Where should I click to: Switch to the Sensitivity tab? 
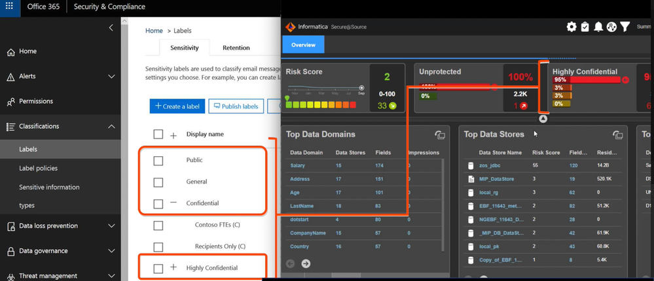(185, 48)
